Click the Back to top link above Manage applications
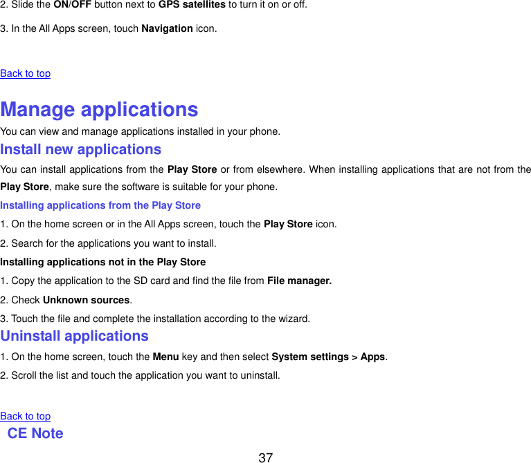Image resolution: width=531 pixels, height=463 pixels. (x=26, y=73)
